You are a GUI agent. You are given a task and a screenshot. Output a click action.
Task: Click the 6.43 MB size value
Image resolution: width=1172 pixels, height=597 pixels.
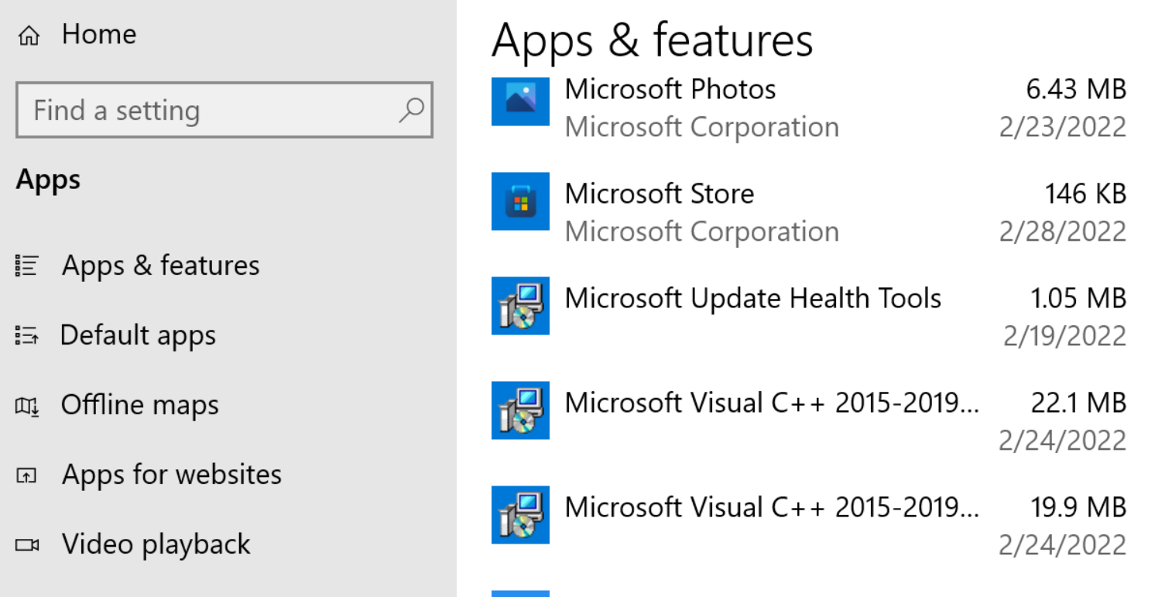[x=1076, y=90]
